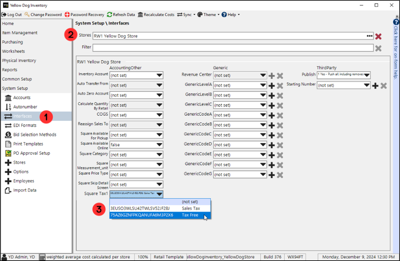Open the Square Tax1 dropdown arrow
The image size is (400, 261).
click(160, 194)
